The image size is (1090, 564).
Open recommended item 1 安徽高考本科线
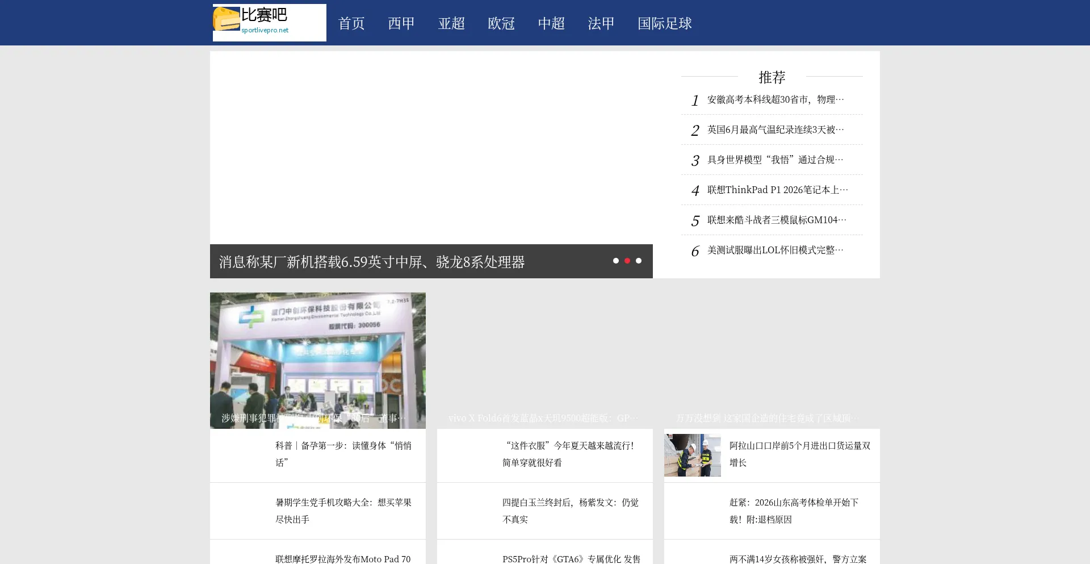click(x=775, y=99)
